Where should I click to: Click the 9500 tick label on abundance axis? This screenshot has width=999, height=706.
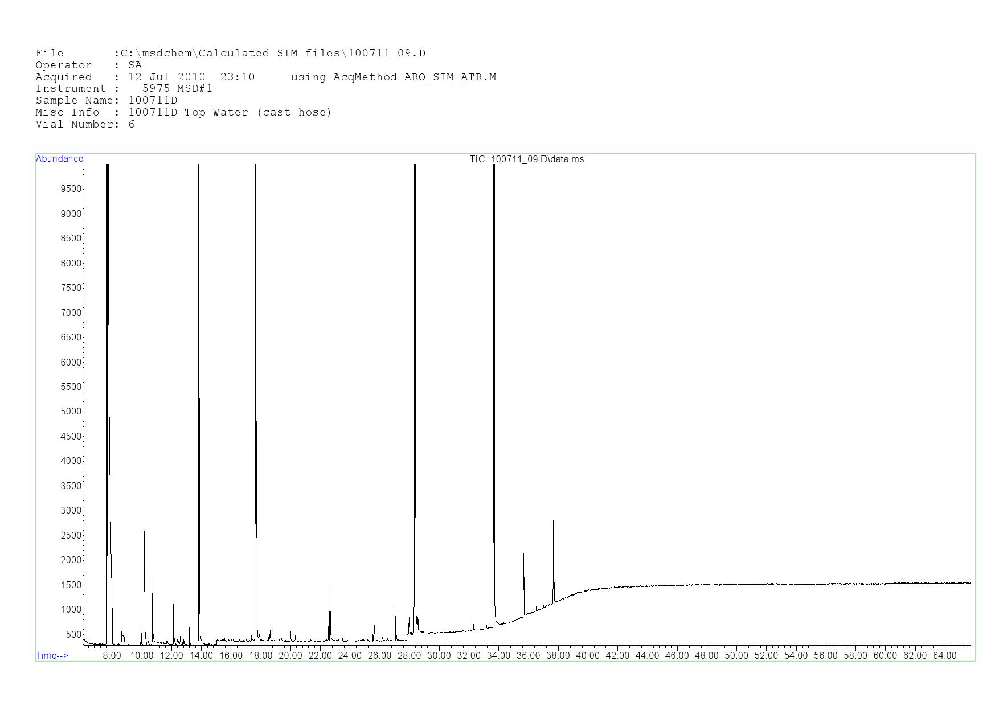pyautogui.click(x=71, y=189)
